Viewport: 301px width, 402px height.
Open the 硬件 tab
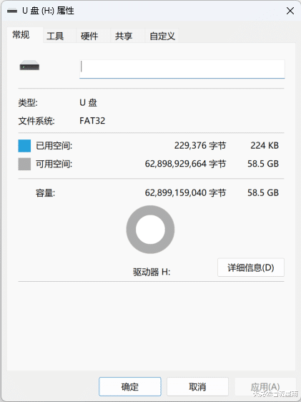(x=89, y=36)
